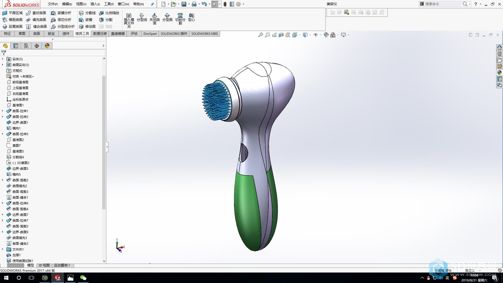
Task: Select the 分型面 parting surfaces tool
Action: (x=167, y=17)
